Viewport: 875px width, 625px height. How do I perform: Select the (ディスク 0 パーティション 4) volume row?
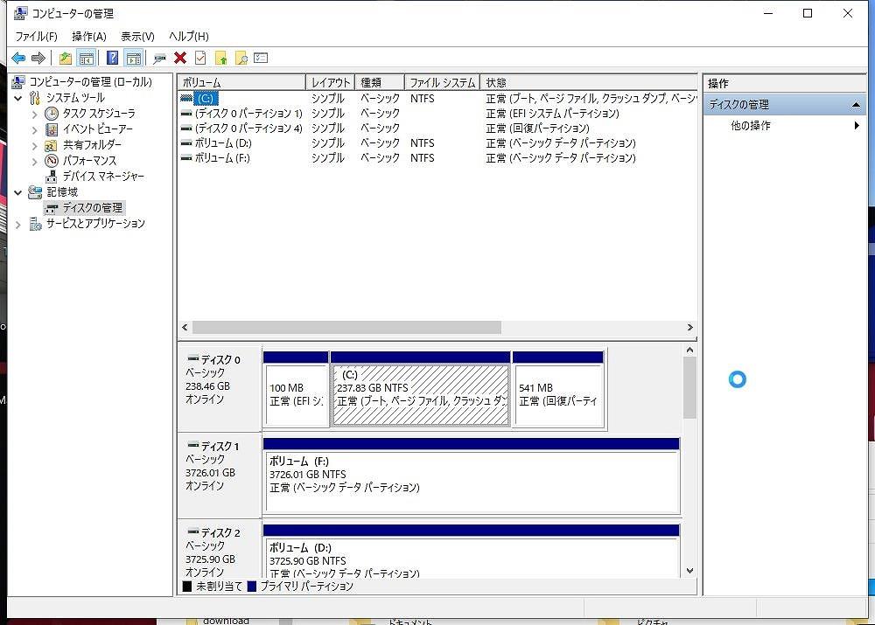coord(438,128)
